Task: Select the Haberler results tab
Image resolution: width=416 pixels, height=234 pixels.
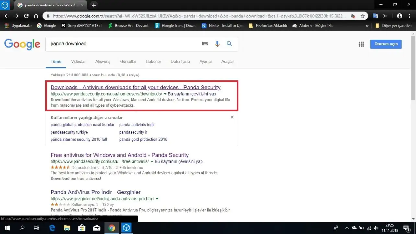Action: (x=153, y=61)
